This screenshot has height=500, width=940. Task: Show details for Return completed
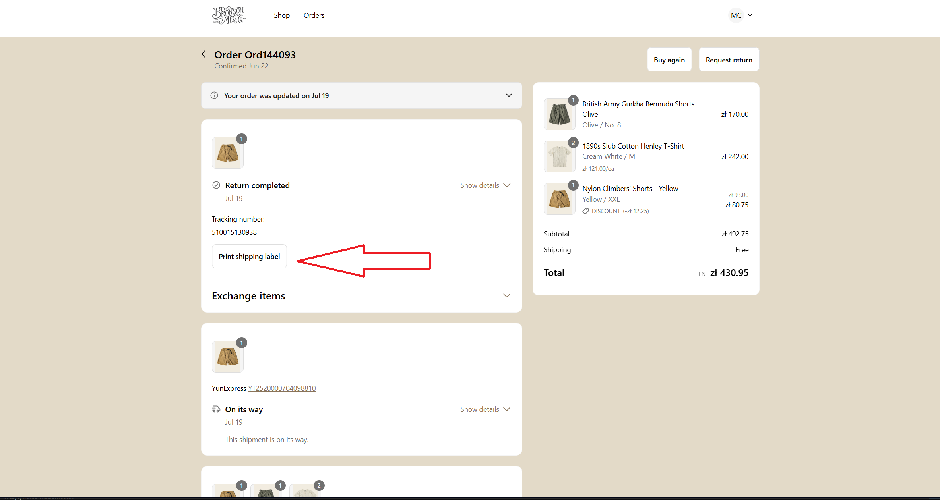[x=485, y=185]
